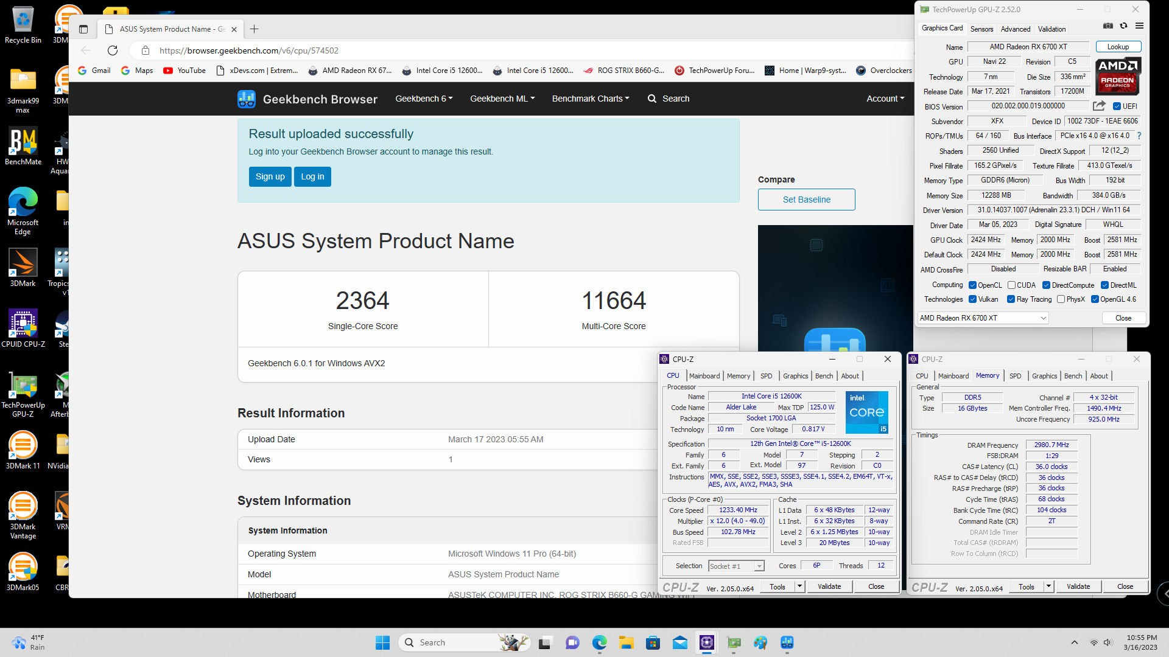This screenshot has height=657, width=1169.
Task: Switch to the Advanced tab in GPU-Z
Action: point(1016,29)
